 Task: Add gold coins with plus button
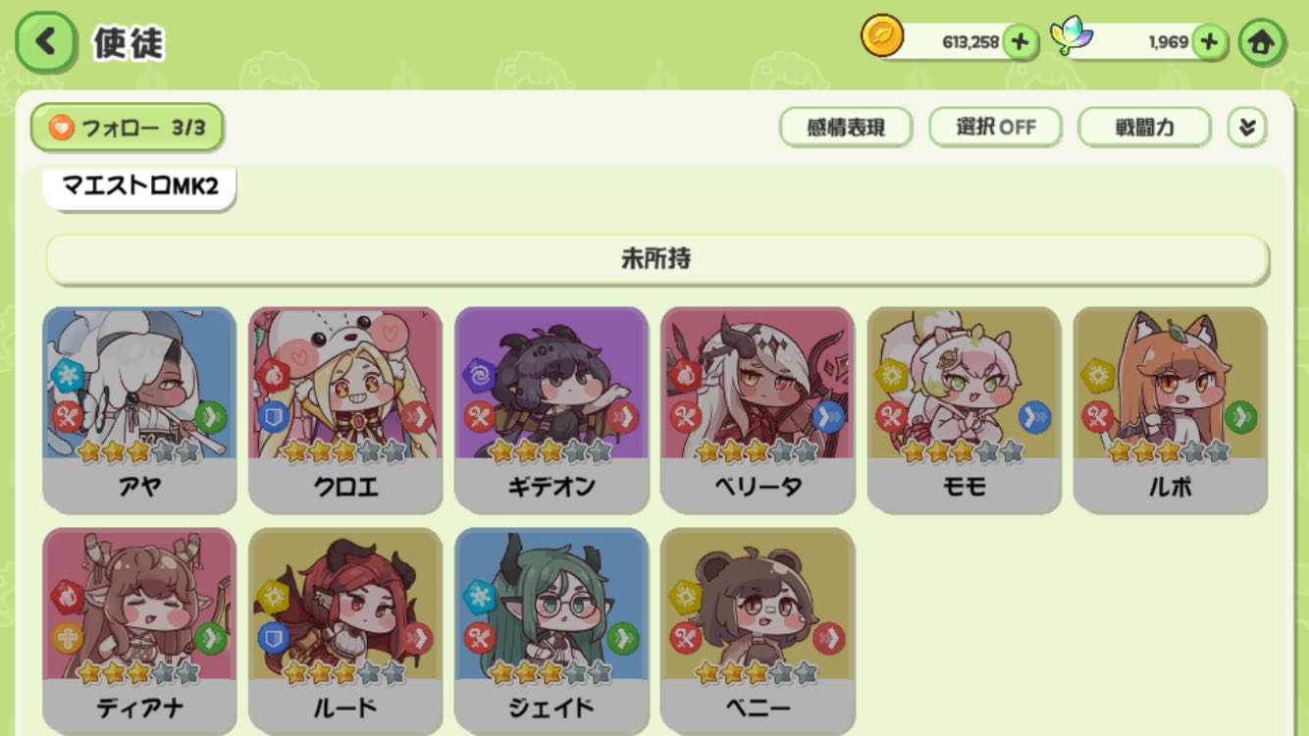click(x=1021, y=42)
